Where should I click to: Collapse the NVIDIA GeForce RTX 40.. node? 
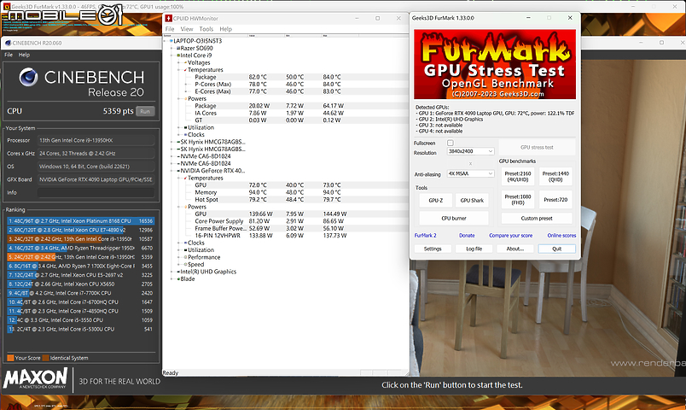point(172,171)
